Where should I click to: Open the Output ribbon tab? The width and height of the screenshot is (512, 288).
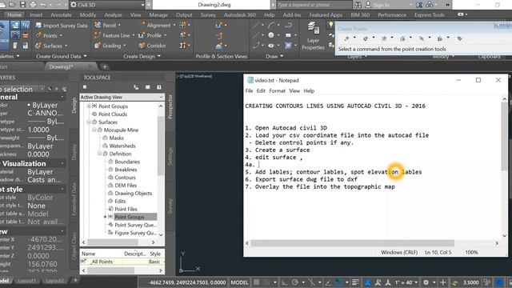click(x=184, y=15)
